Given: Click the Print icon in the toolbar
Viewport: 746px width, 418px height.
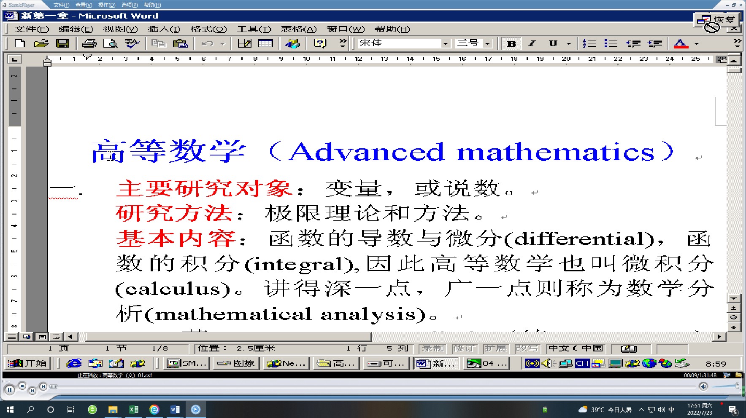Looking at the screenshot, I should pyautogui.click(x=89, y=43).
